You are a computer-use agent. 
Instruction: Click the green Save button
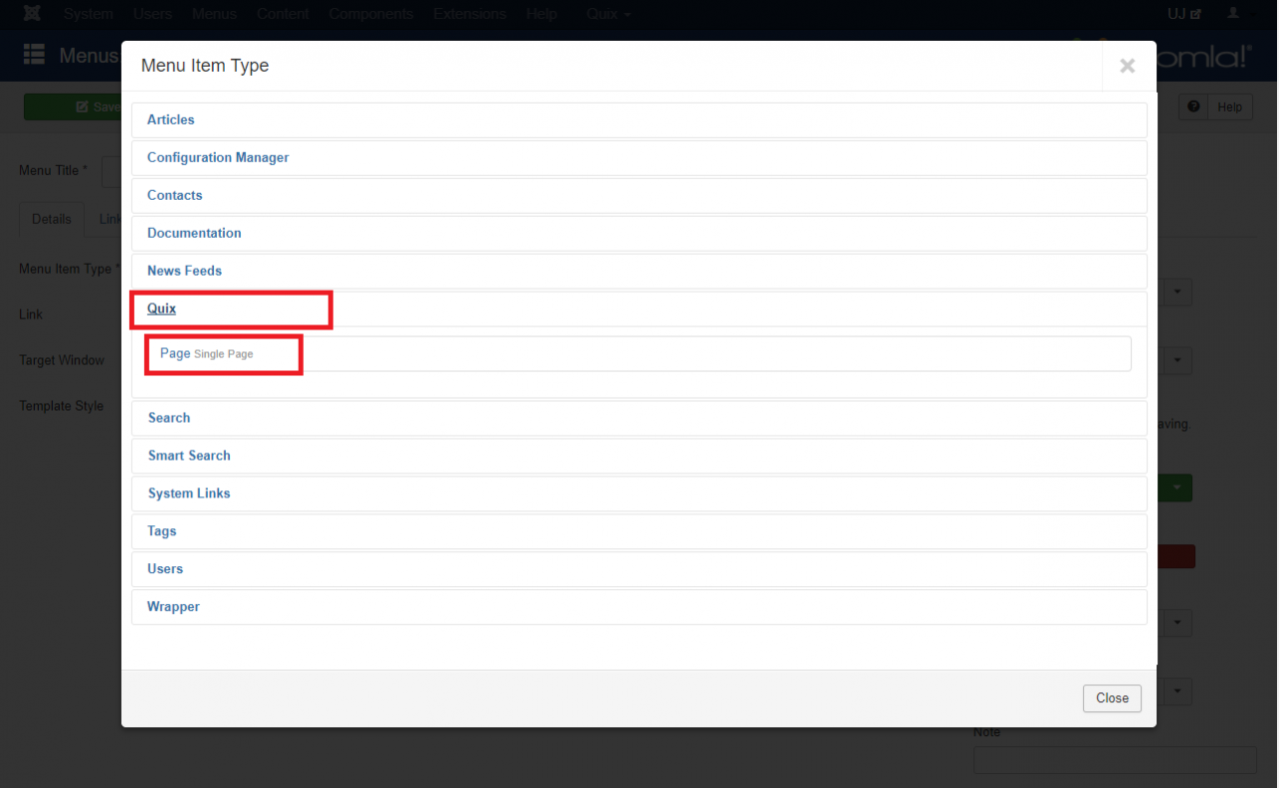click(73, 107)
